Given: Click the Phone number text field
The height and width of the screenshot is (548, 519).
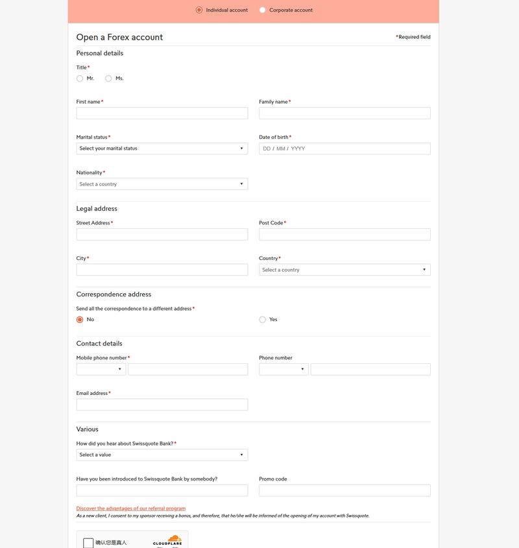Looking at the screenshot, I should click(x=370, y=370).
